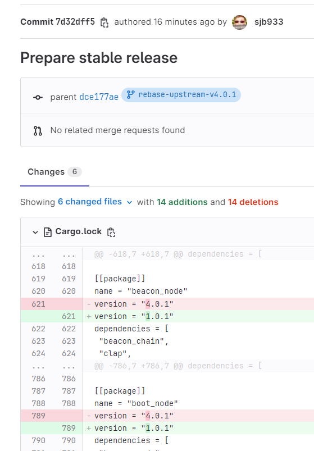Copy the commit SHA 7d32dff5
Viewport: 314px width, 451px height.
104,22
